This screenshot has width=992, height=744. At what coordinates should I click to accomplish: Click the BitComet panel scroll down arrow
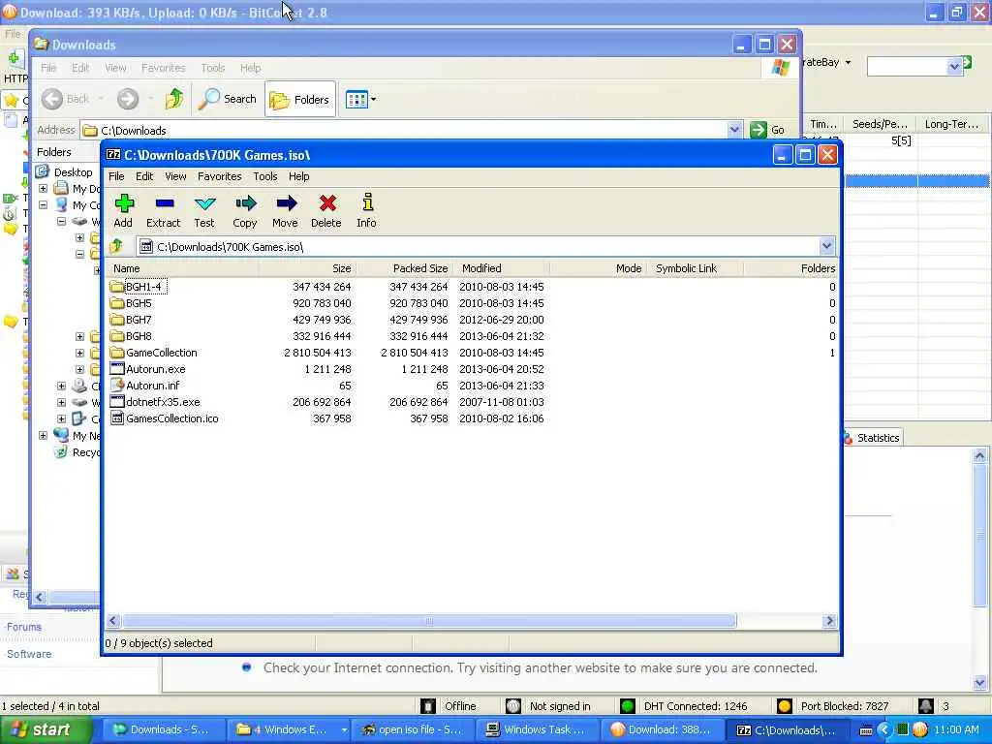coord(979,683)
